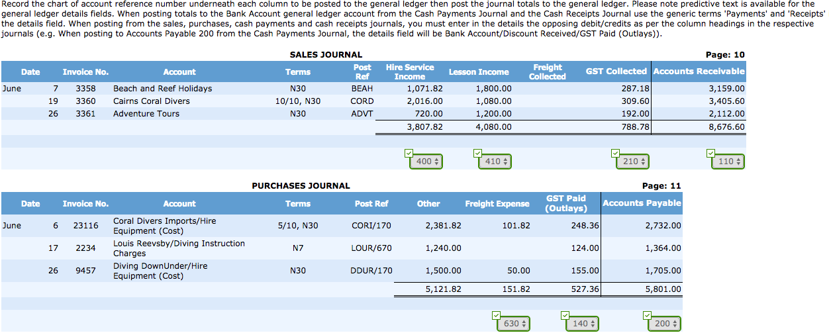
Task: Select the Cairns Coral Divers account
Action: click(x=152, y=101)
